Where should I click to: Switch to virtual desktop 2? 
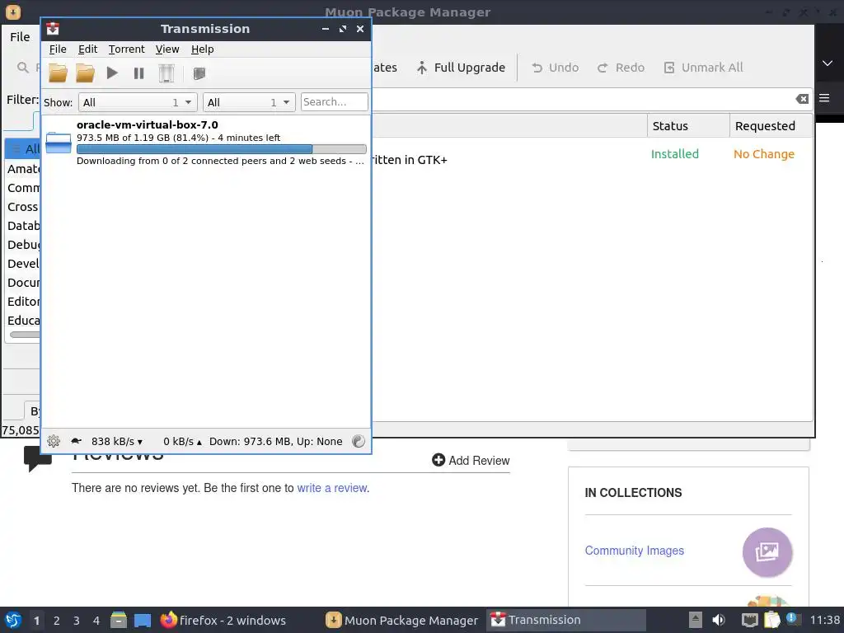pos(57,621)
